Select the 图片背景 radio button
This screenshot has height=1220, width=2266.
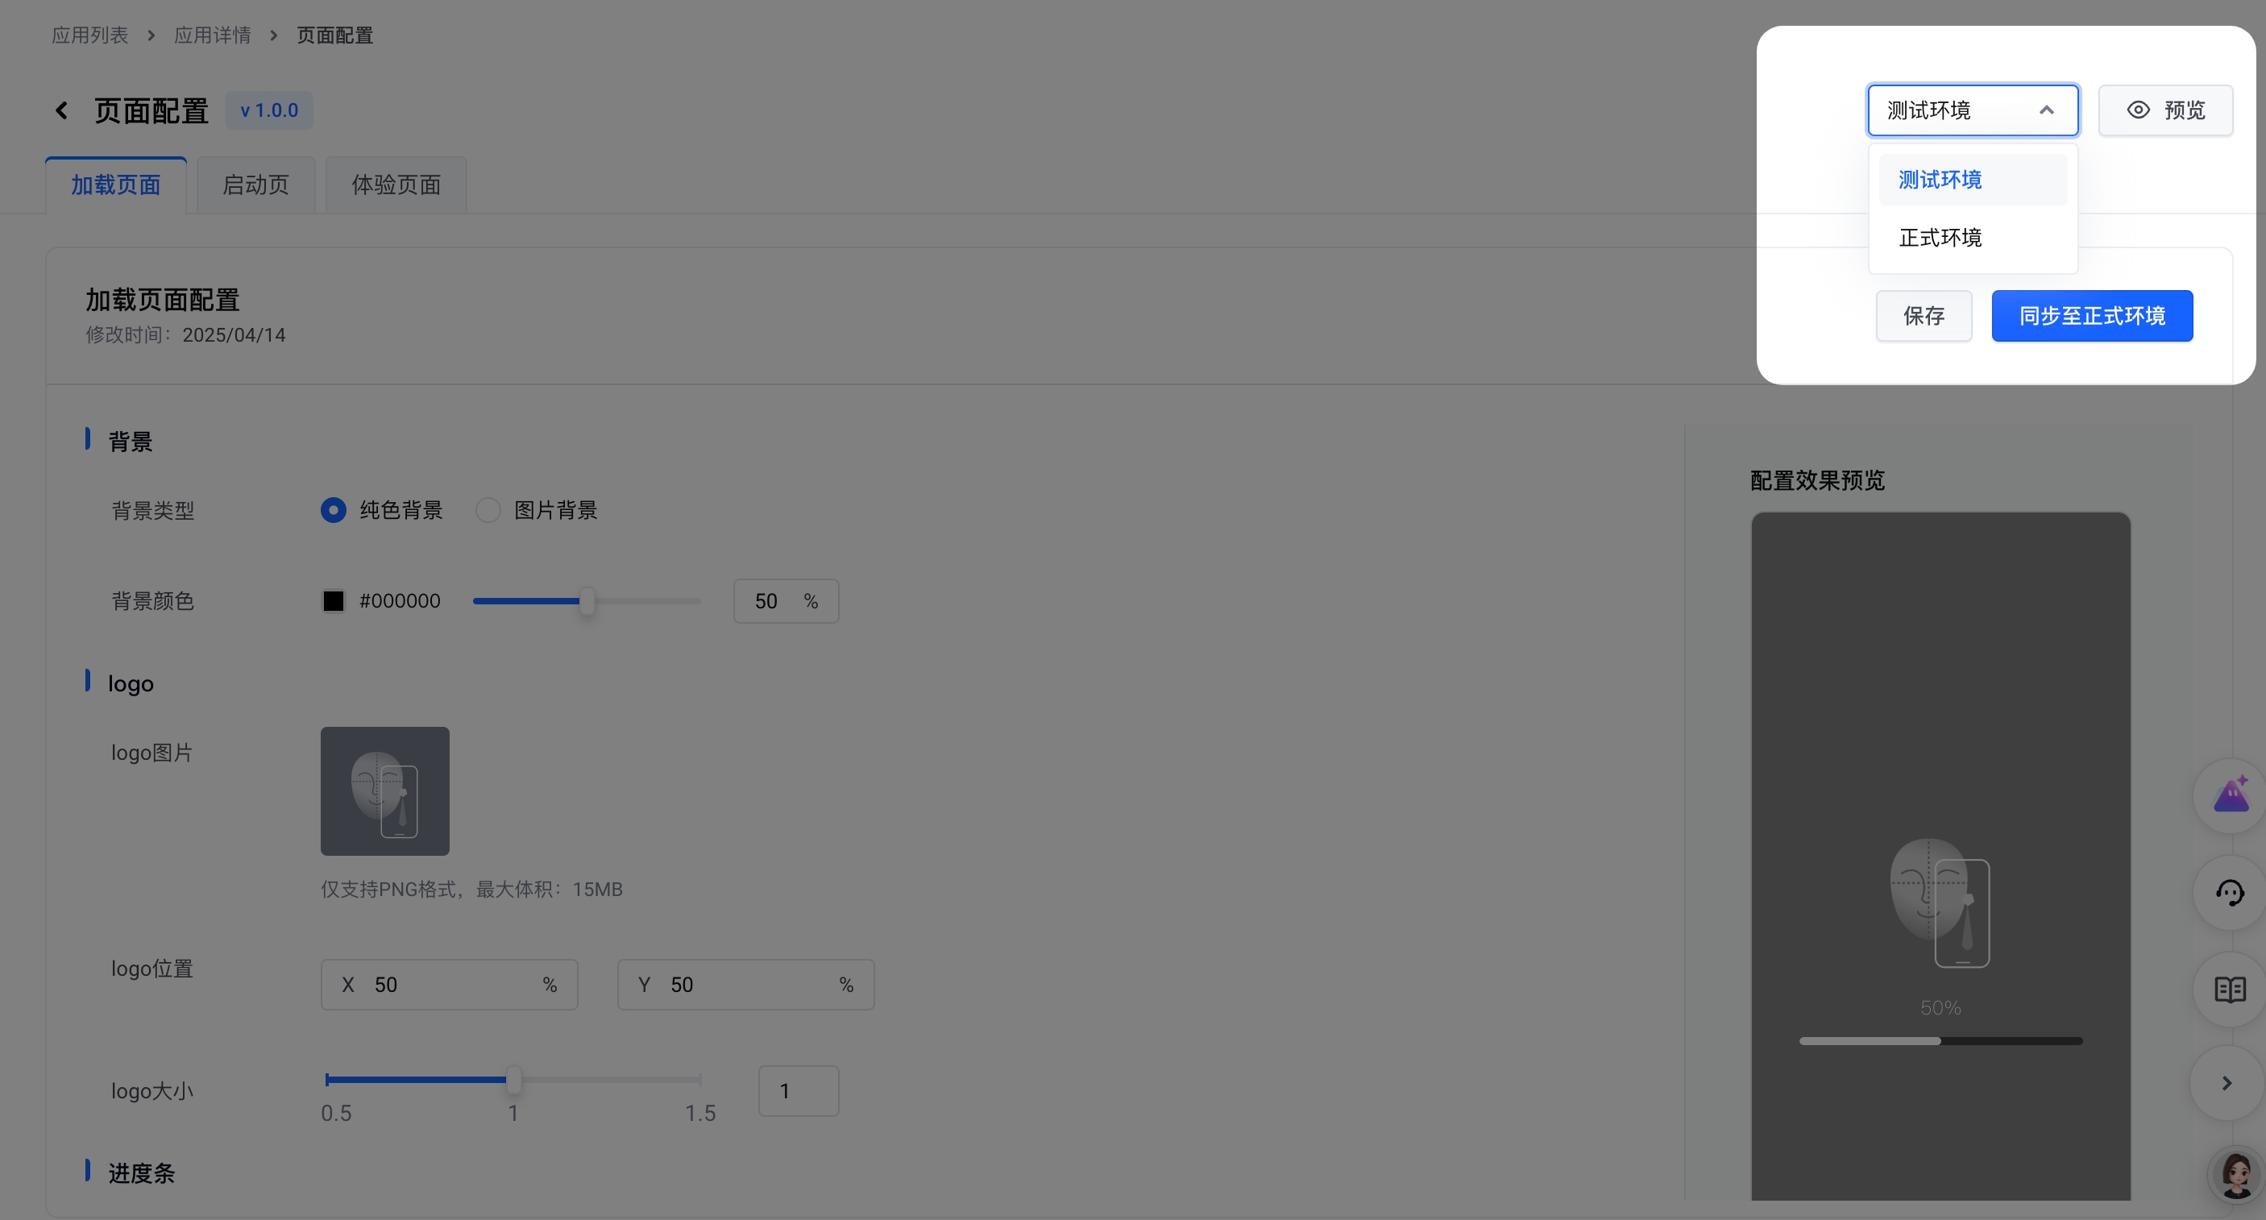click(488, 510)
